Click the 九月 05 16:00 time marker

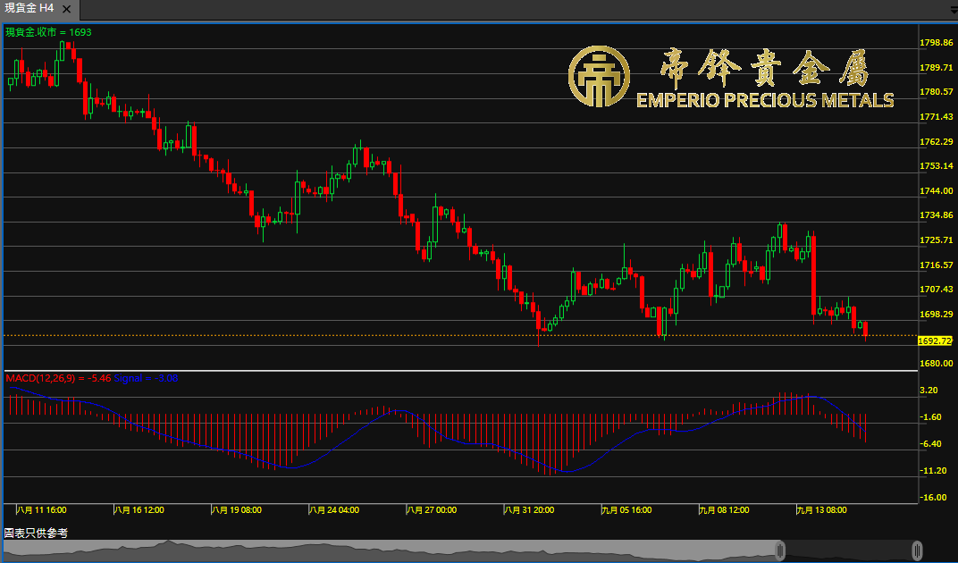pos(626,510)
